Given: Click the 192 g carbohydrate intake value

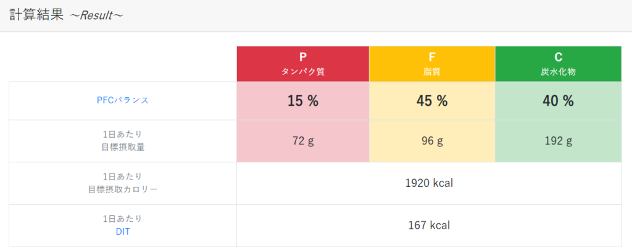Looking at the screenshot, I should pyautogui.click(x=558, y=141).
